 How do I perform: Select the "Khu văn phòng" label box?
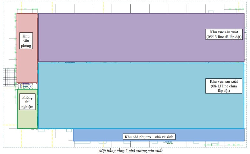coord(26,41)
